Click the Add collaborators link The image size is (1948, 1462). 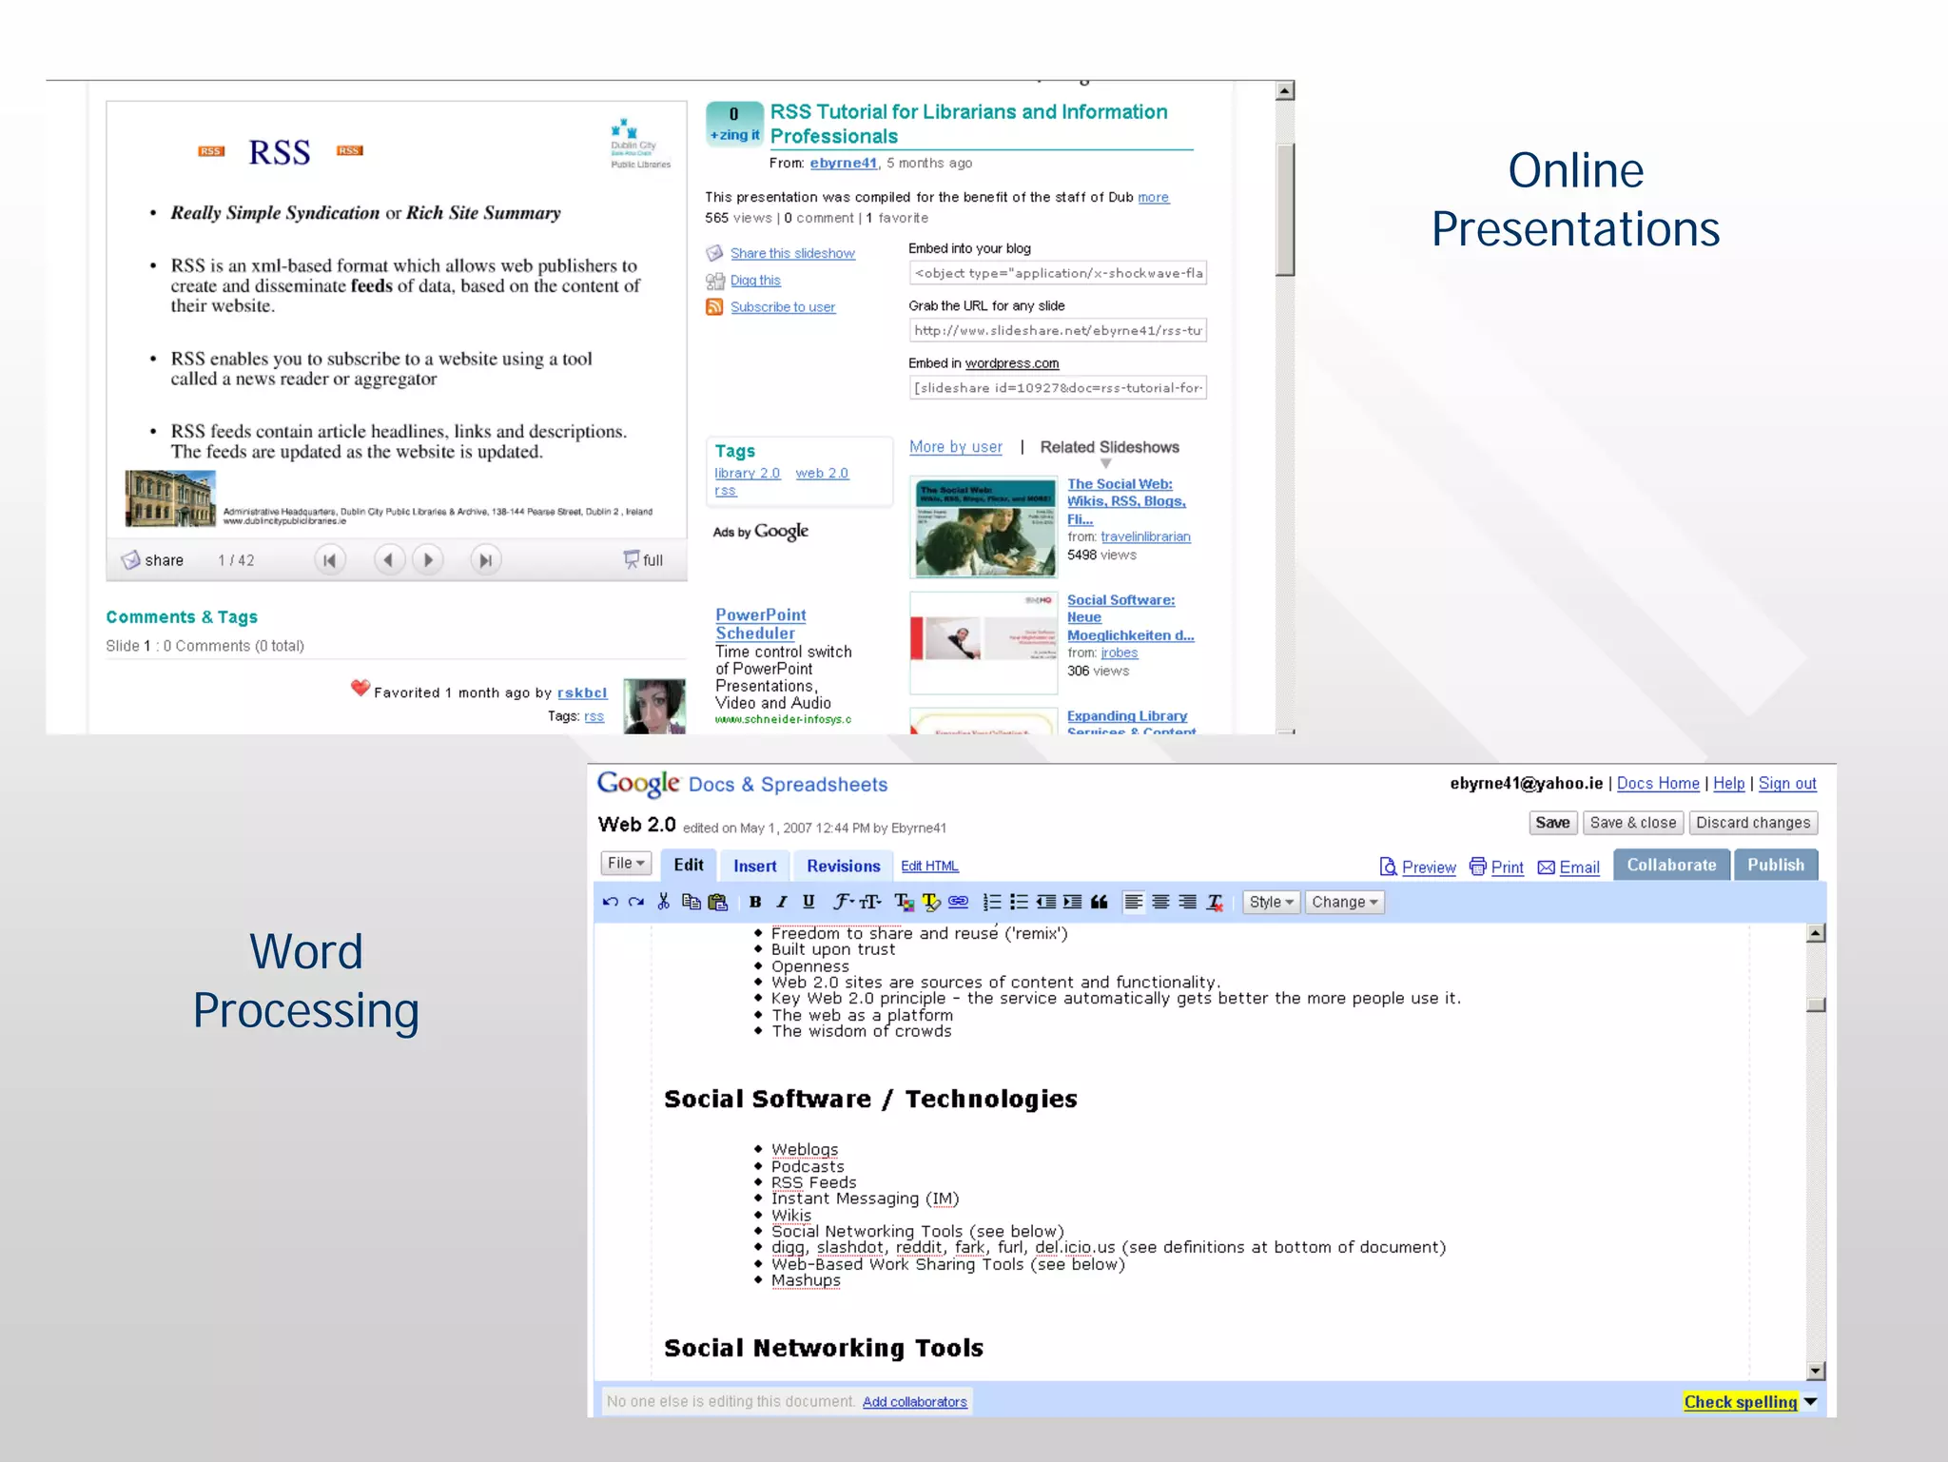(914, 1401)
